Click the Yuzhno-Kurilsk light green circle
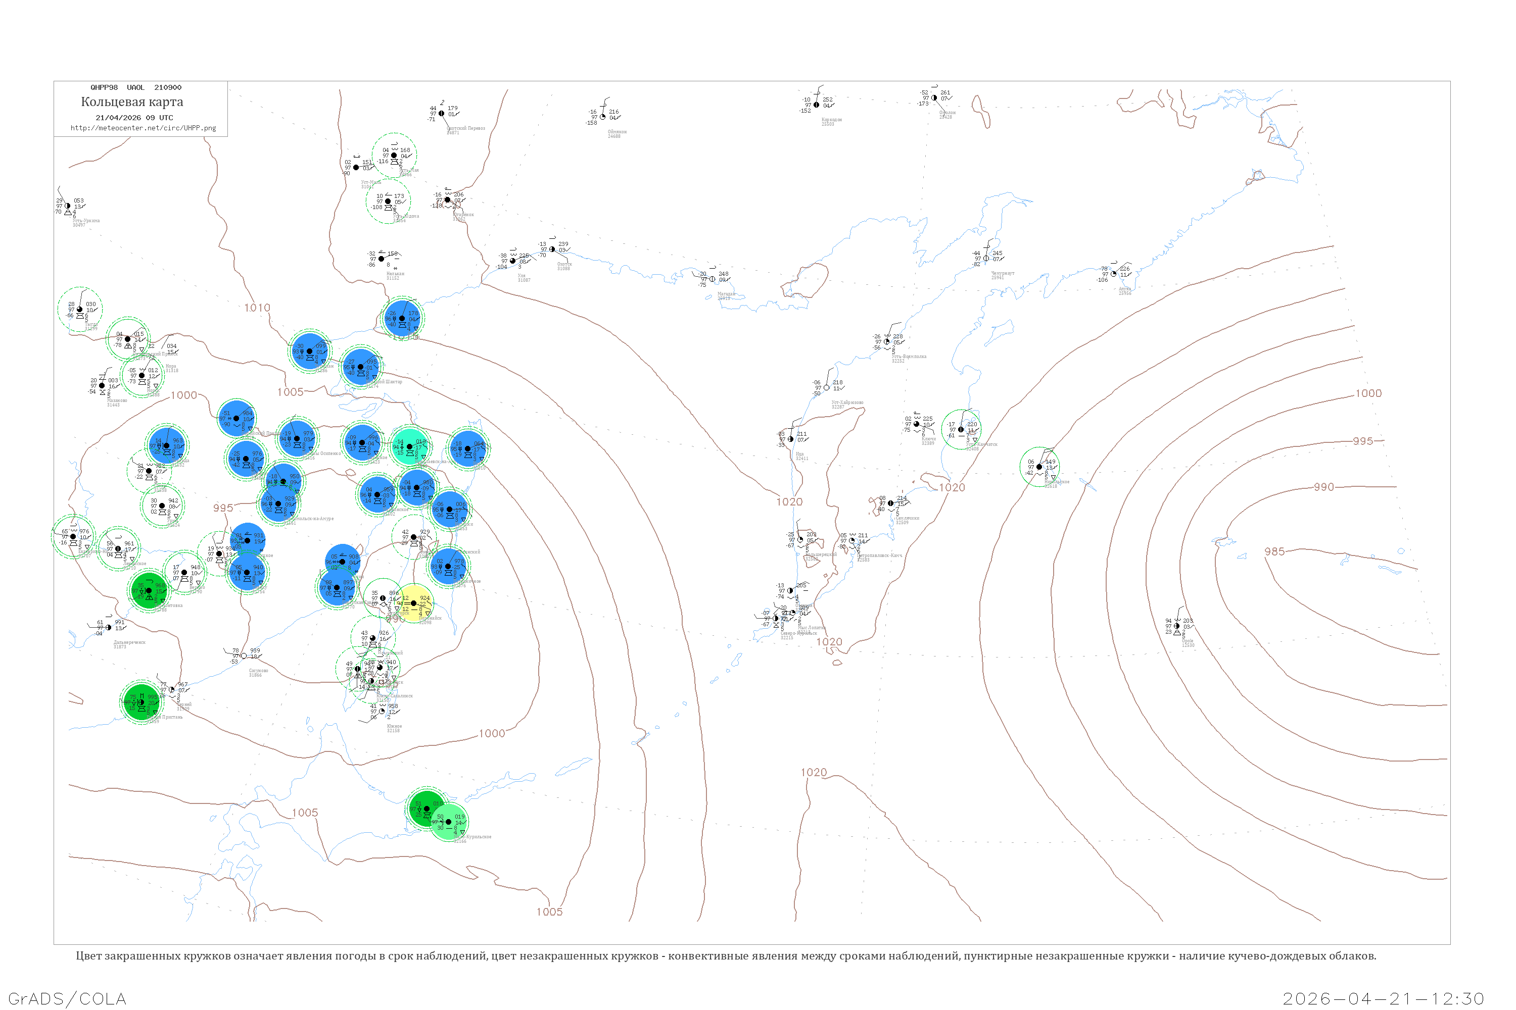Viewport: 1516px width, 1010px height. (x=449, y=822)
